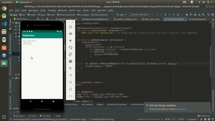The height and width of the screenshot is (121, 215).
Task: Open the Android project view dropdown
Action: click(21, 19)
